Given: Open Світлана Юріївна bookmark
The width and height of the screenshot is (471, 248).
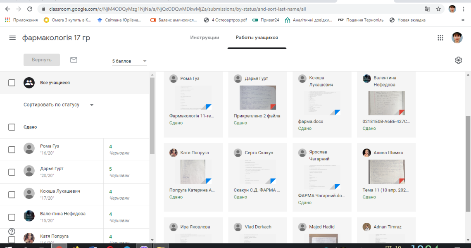Looking at the screenshot, I should 119,20.
